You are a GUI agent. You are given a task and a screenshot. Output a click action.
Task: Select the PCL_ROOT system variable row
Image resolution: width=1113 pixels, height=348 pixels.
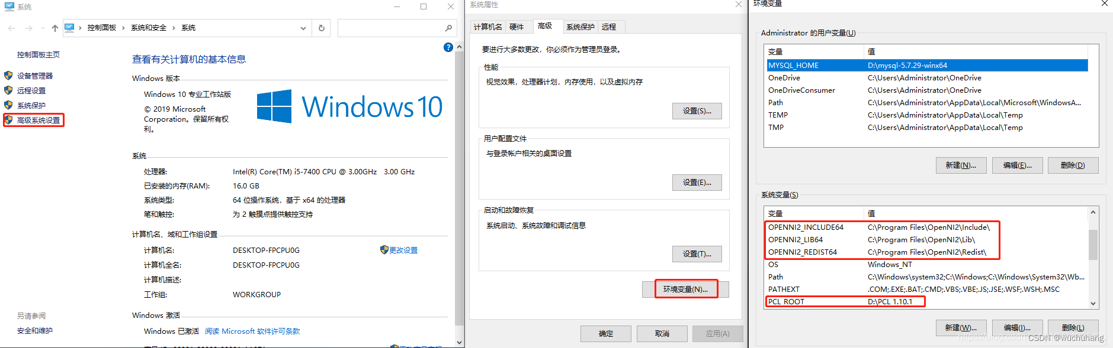(x=927, y=301)
